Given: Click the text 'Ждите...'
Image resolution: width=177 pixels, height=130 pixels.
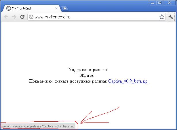Looking at the screenshot, I should 88,75.
